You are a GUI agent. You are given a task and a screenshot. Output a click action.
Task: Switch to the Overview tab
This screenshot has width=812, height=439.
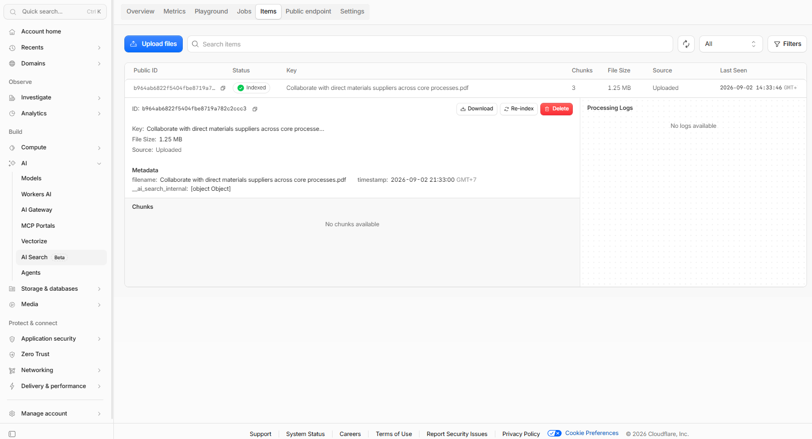(x=140, y=11)
